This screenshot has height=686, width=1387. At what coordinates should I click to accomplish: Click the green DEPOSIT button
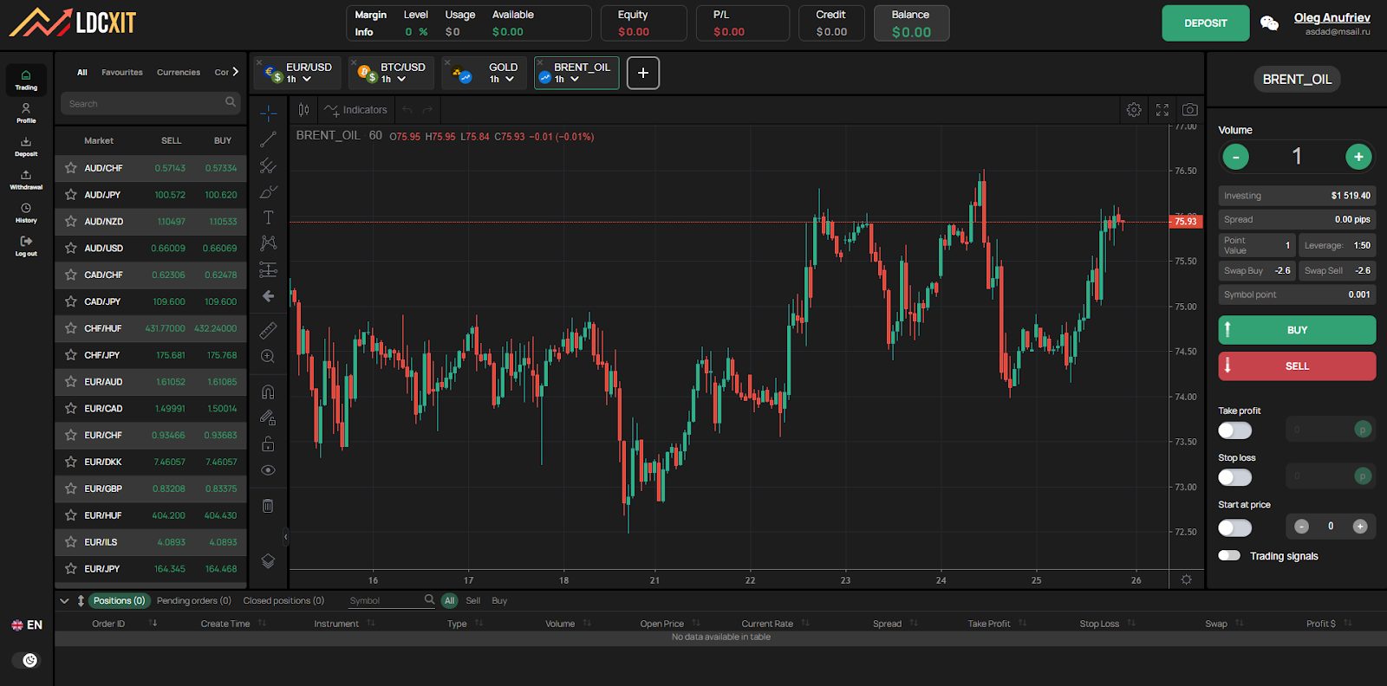pyautogui.click(x=1206, y=23)
